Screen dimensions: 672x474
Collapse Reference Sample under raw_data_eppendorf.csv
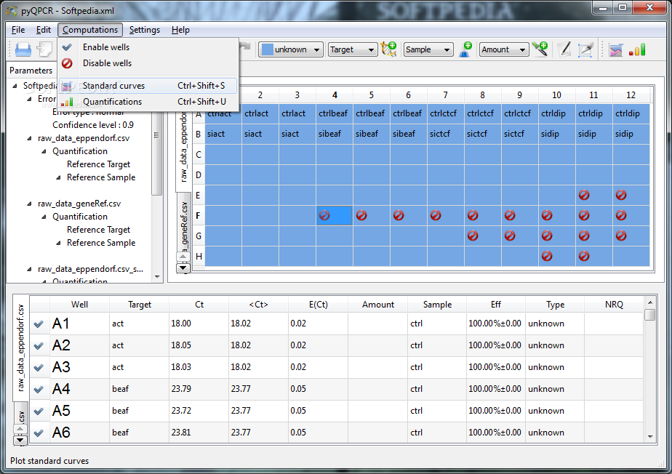[58, 177]
